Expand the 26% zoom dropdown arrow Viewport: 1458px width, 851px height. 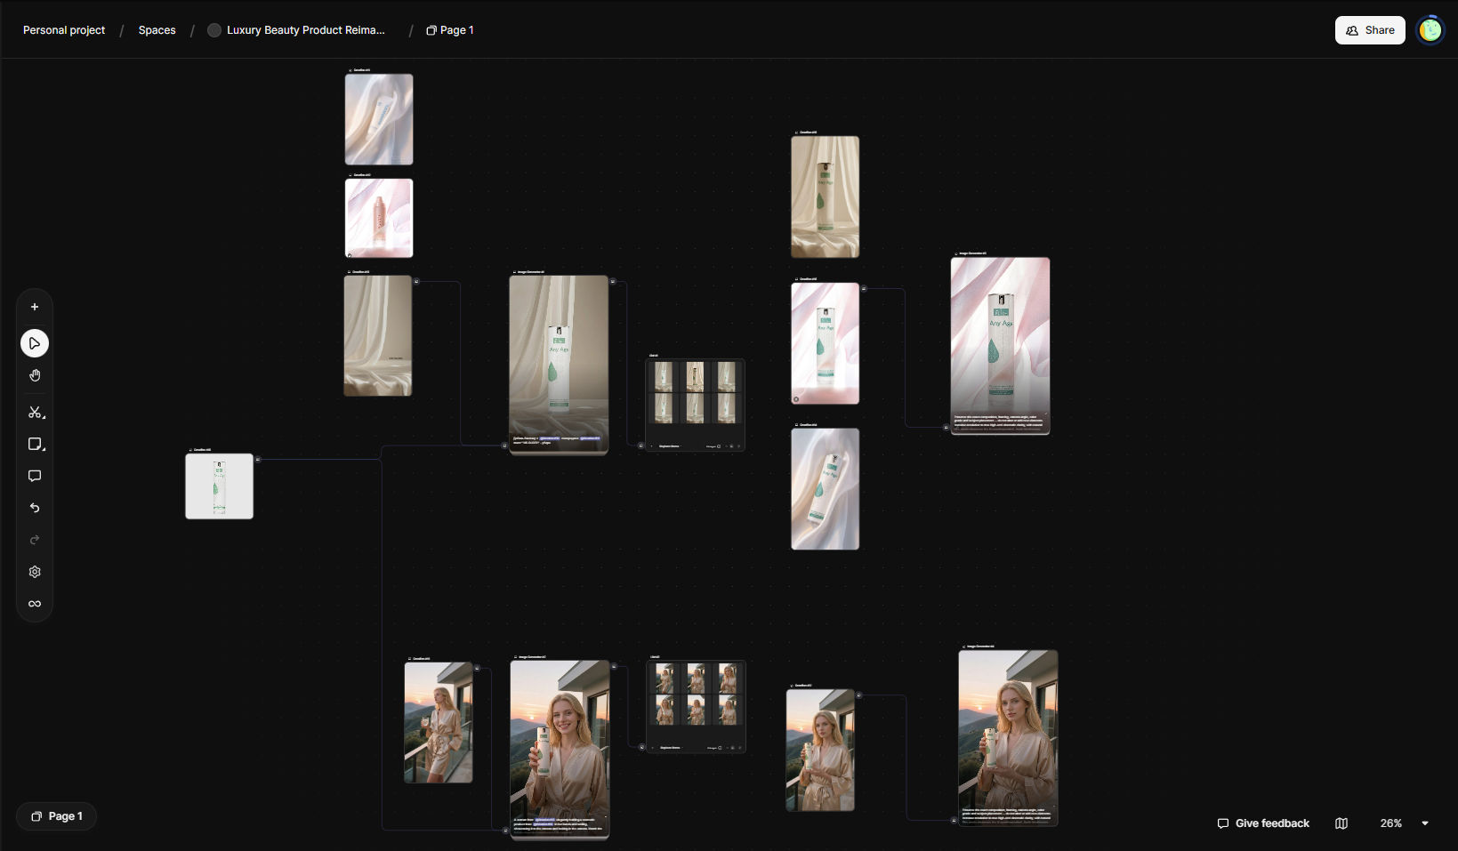coord(1425,823)
